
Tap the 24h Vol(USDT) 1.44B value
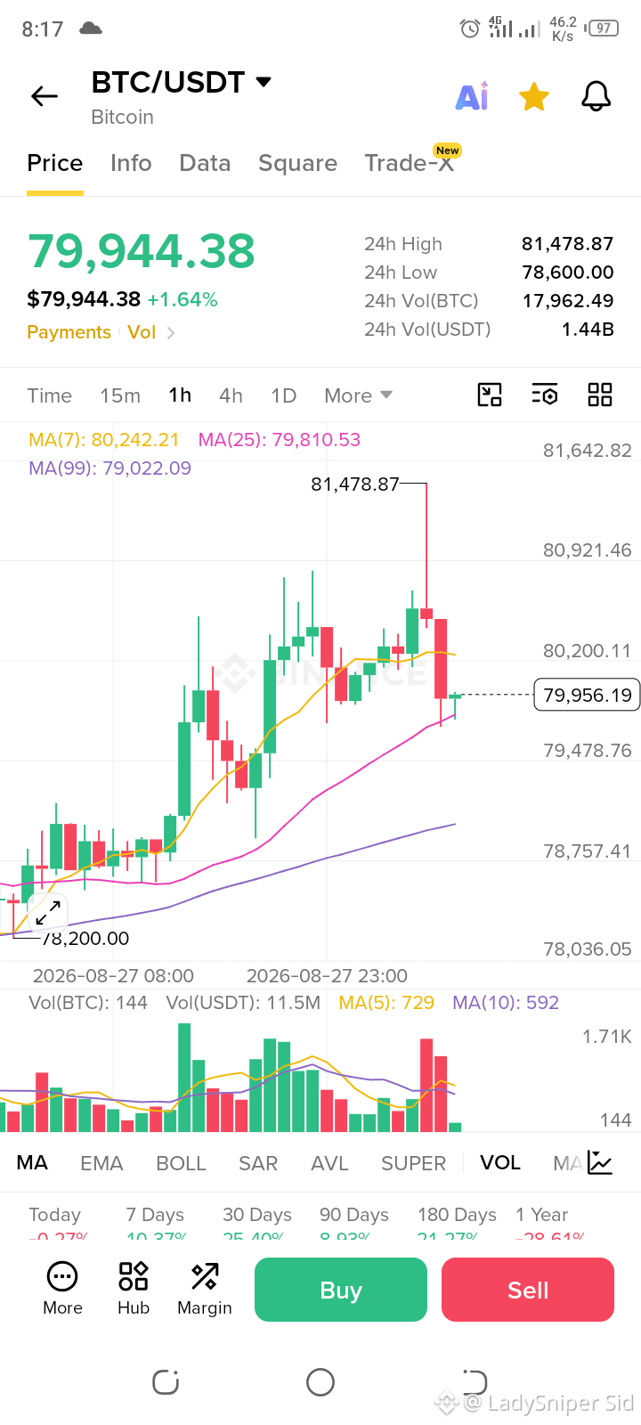click(x=588, y=330)
